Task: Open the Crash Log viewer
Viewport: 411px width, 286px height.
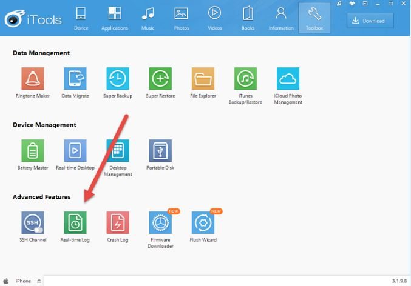Action: coord(118,223)
